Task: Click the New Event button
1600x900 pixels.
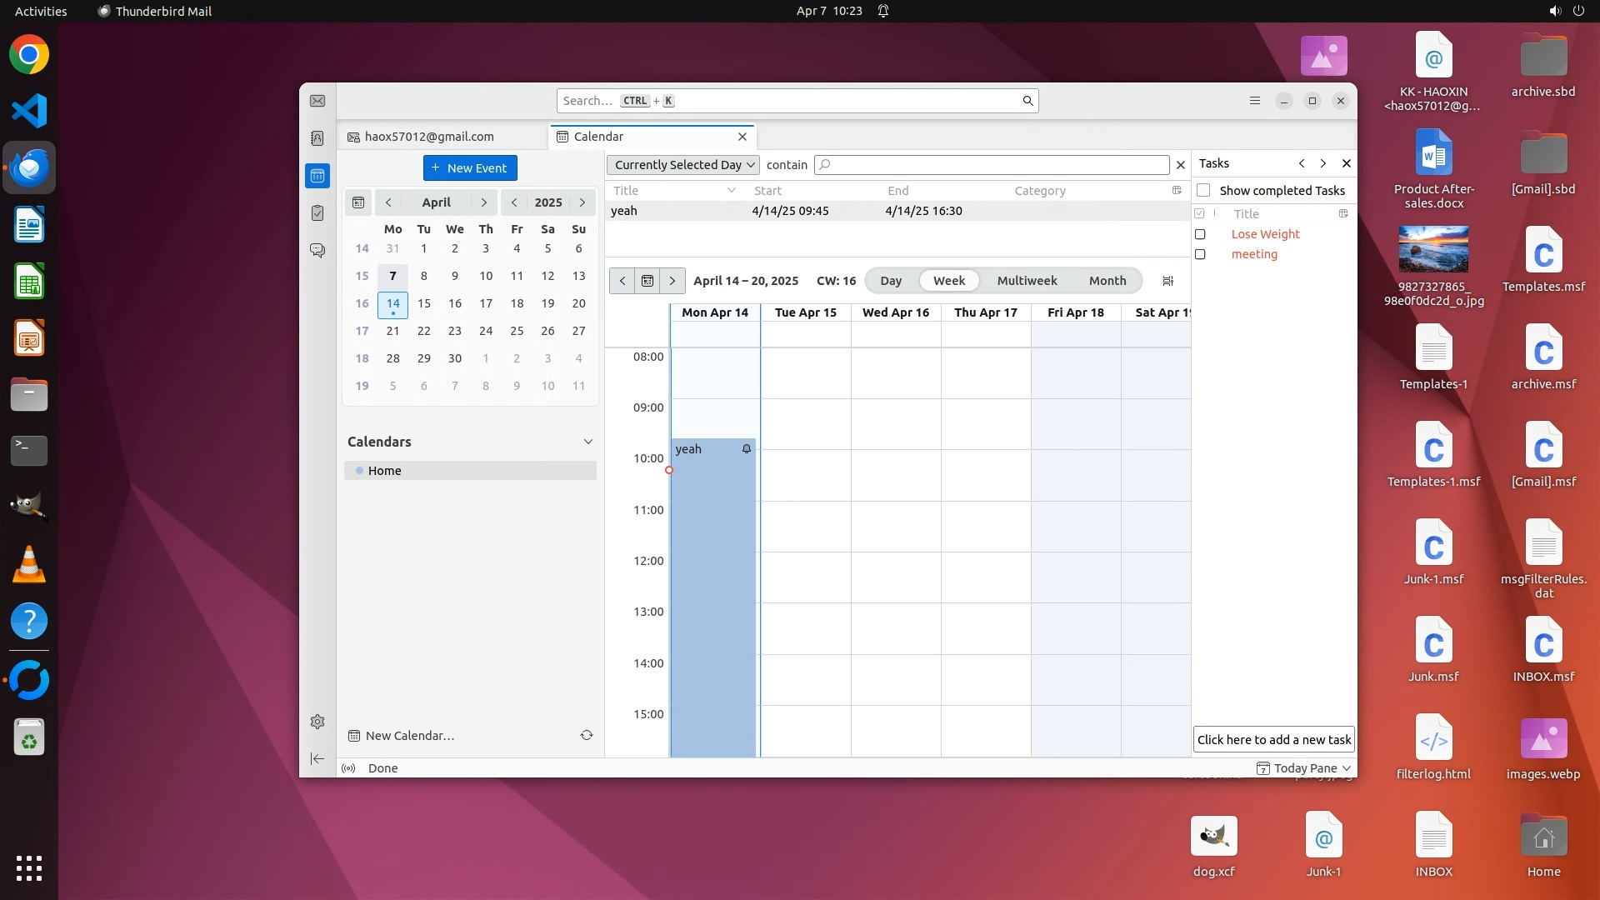Action: pyautogui.click(x=470, y=167)
